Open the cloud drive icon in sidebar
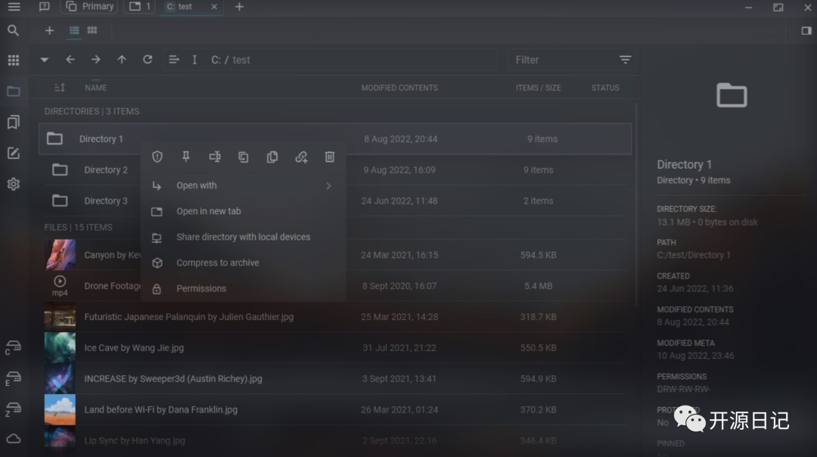 [14, 439]
